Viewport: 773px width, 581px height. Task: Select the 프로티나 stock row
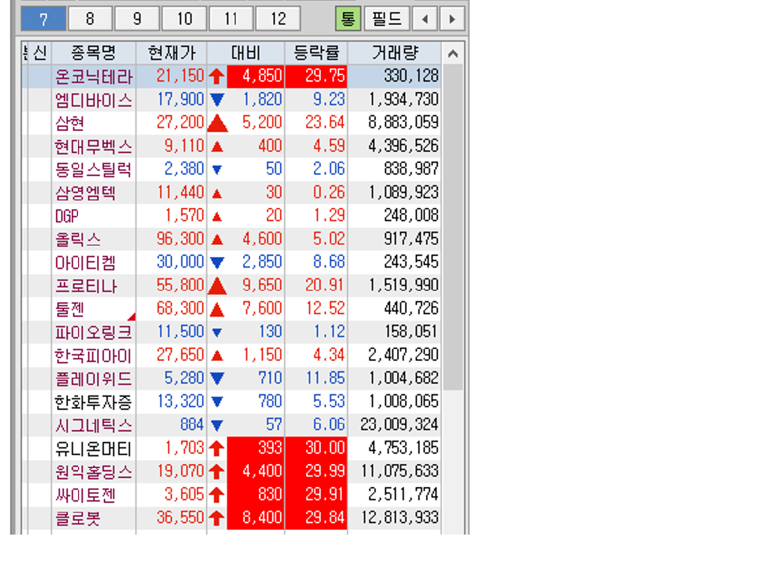(231, 286)
